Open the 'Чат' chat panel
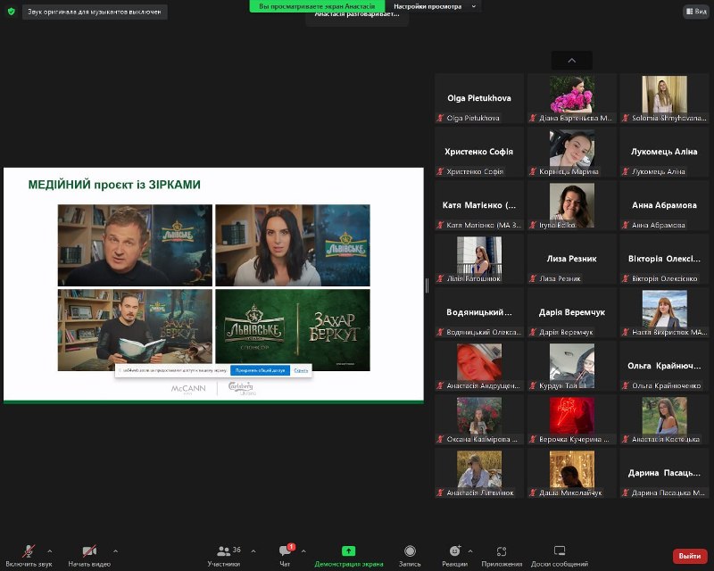 (x=285, y=550)
